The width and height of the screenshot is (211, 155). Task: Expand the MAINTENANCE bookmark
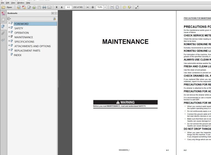[x=9, y=36]
